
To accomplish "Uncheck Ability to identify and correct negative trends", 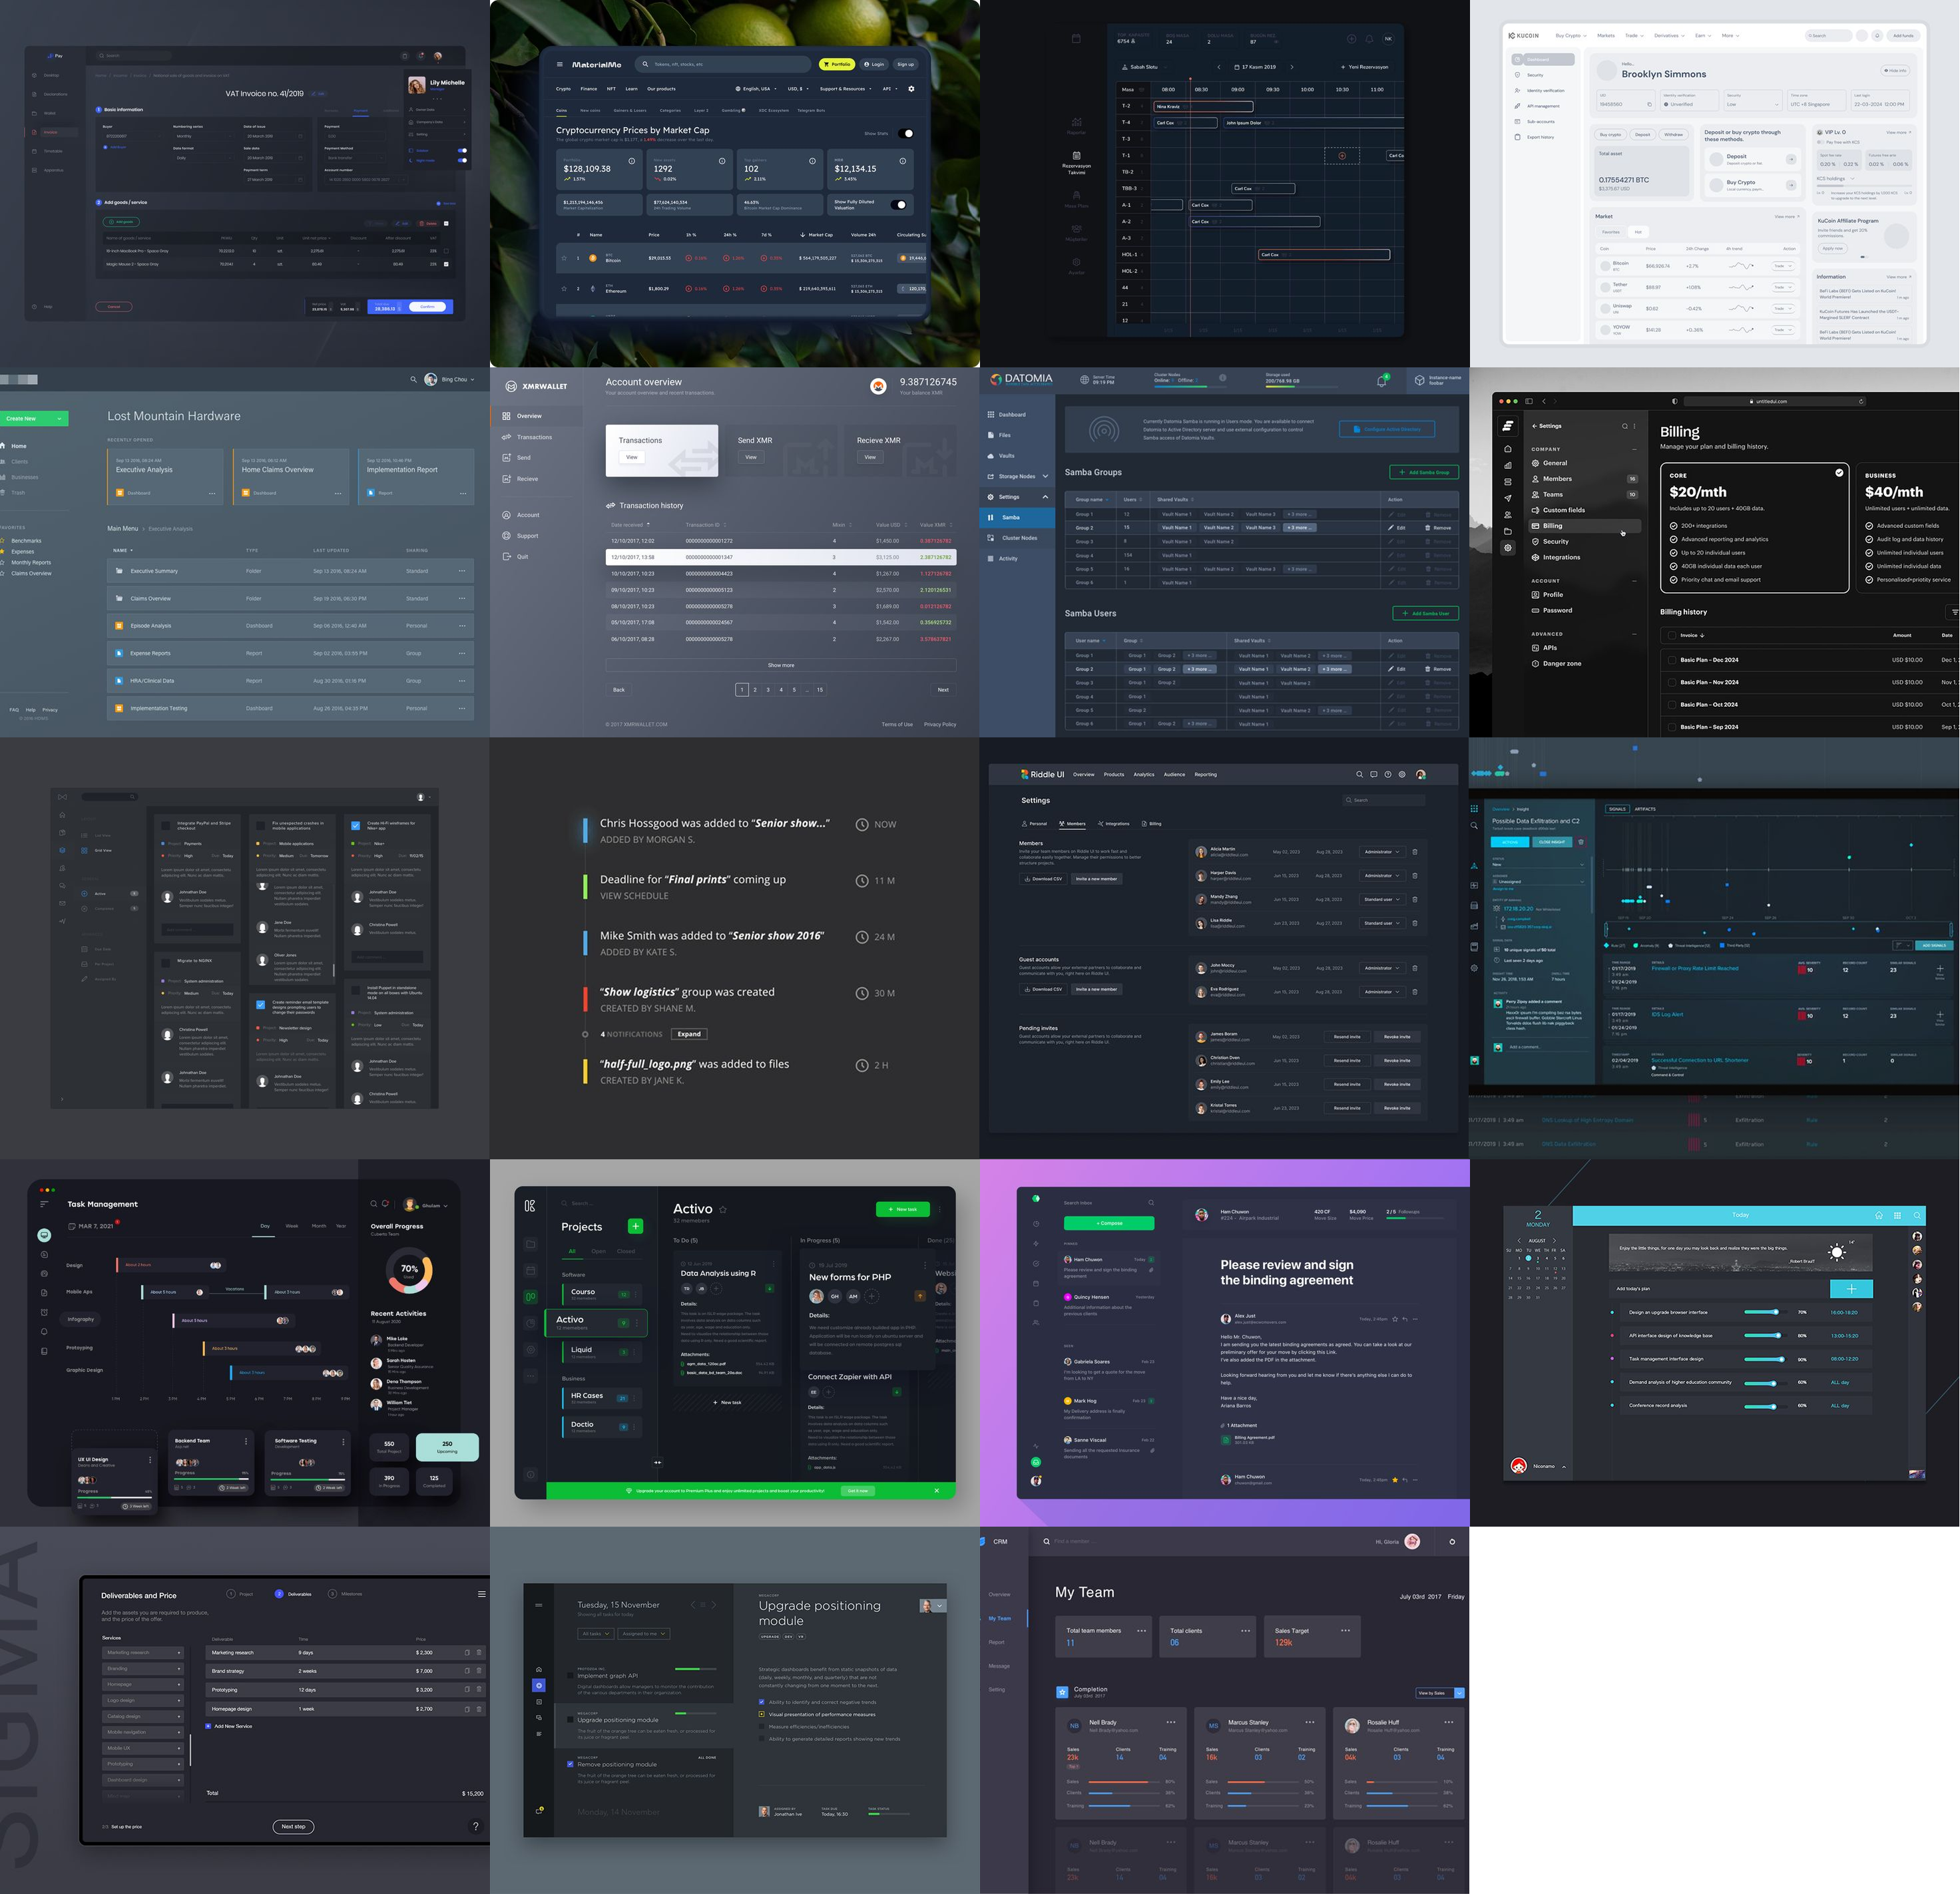I will coord(762,1701).
